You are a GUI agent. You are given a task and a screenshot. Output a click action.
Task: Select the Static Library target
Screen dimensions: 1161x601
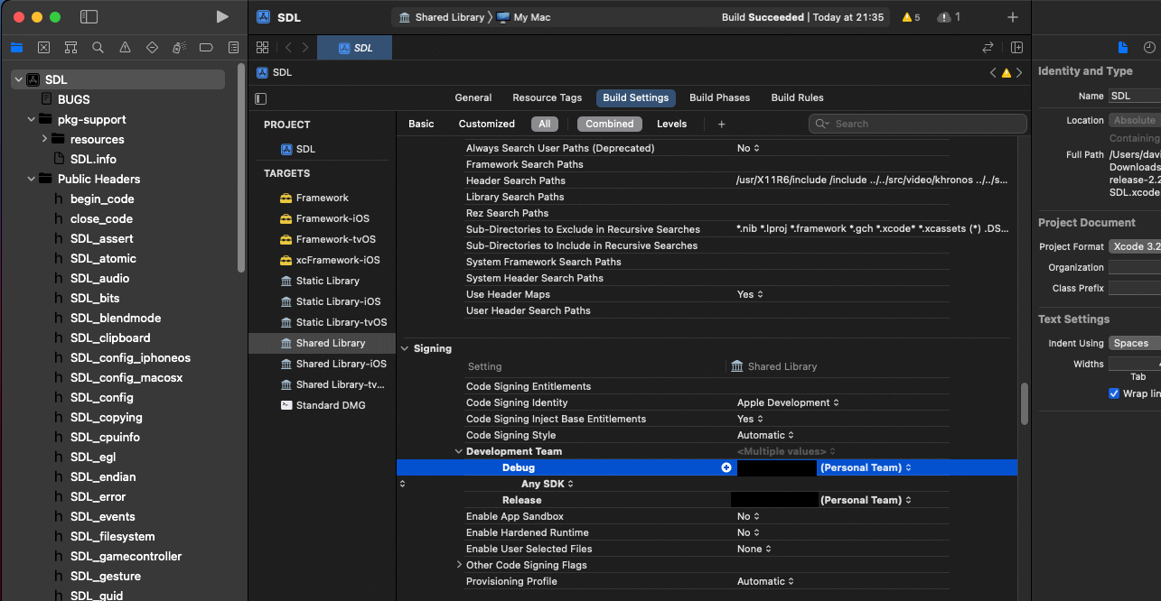pos(327,282)
